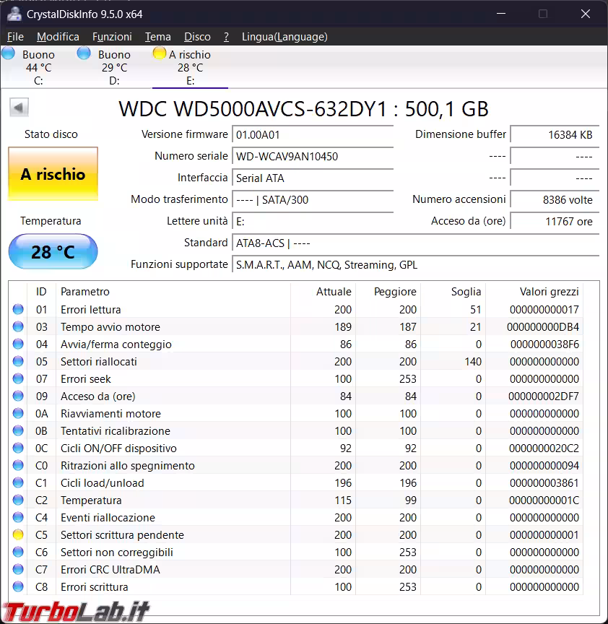
Task: Click the previous disk arrow button
Action: tap(19, 108)
